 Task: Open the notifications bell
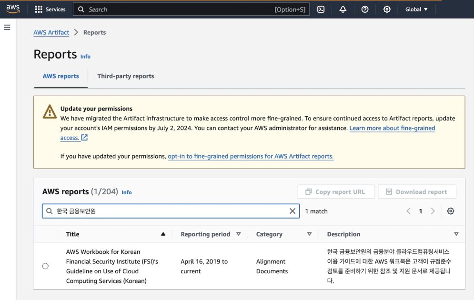tap(343, 9)
